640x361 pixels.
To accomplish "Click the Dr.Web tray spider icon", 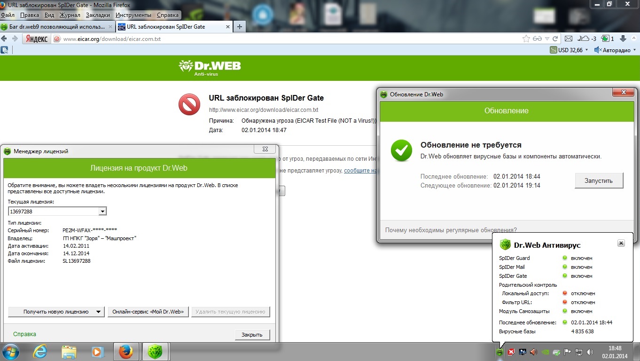I will (500, 352).
